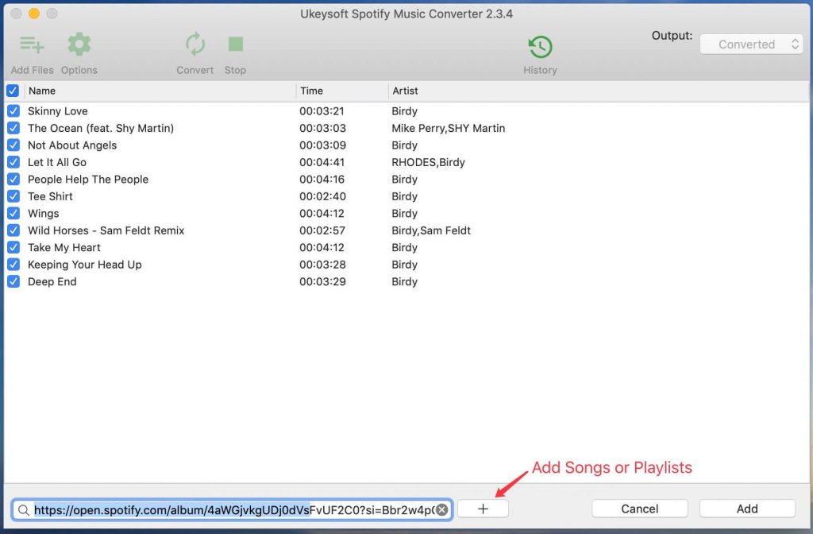Screen dimensions: 813x534
Task: Uncheck the Skinny Love song checkbox
Action: [13, 111]
